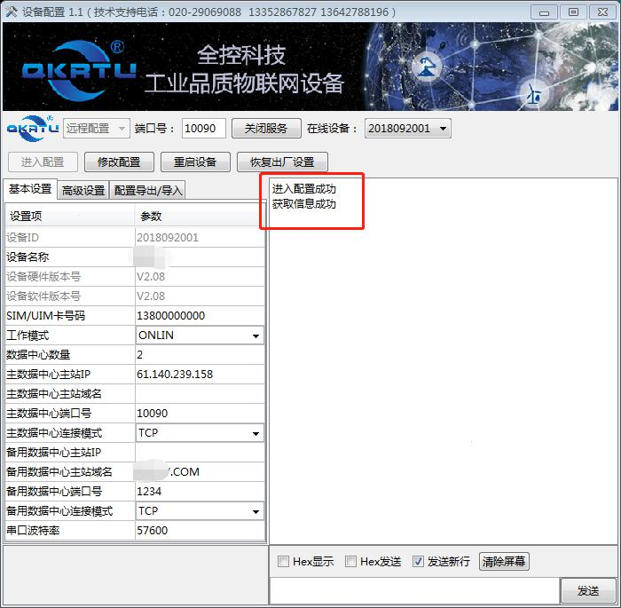
Task: Open the 配置导出/导入 tab
Action: point(148,191)
